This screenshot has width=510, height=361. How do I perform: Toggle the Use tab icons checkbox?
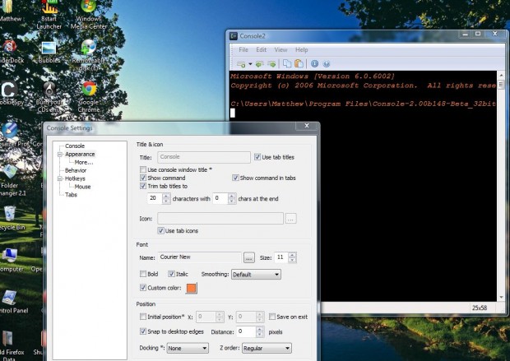(160, 230)
